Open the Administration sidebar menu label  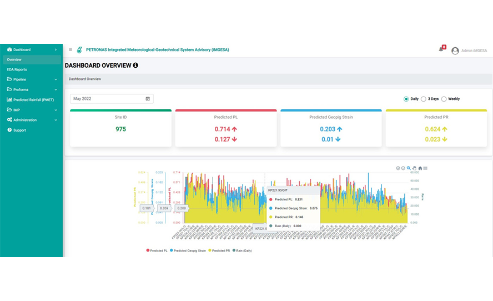pyautogui.click(x=25, y=120)
